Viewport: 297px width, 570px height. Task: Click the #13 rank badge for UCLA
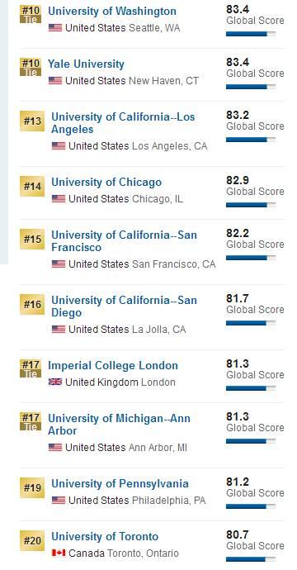click(x=32, y=121)
